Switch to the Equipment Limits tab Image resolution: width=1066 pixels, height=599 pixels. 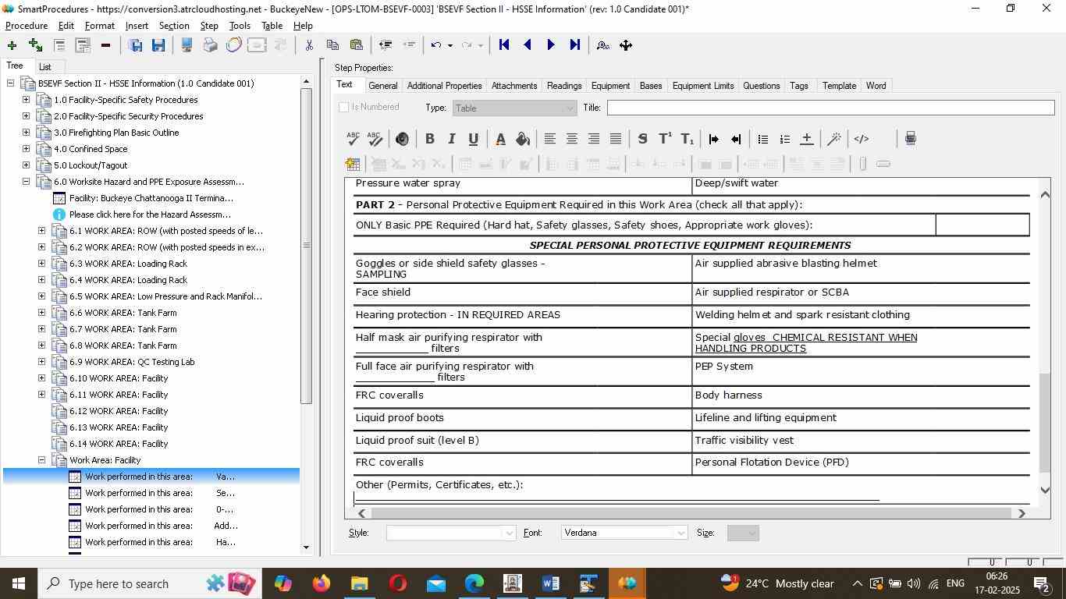click(702, 86)
